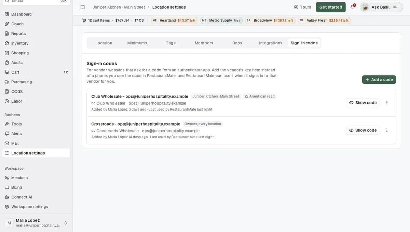410x232 pixels.
Task: Open Ask Basil assistant
Action: click(381, 7)
